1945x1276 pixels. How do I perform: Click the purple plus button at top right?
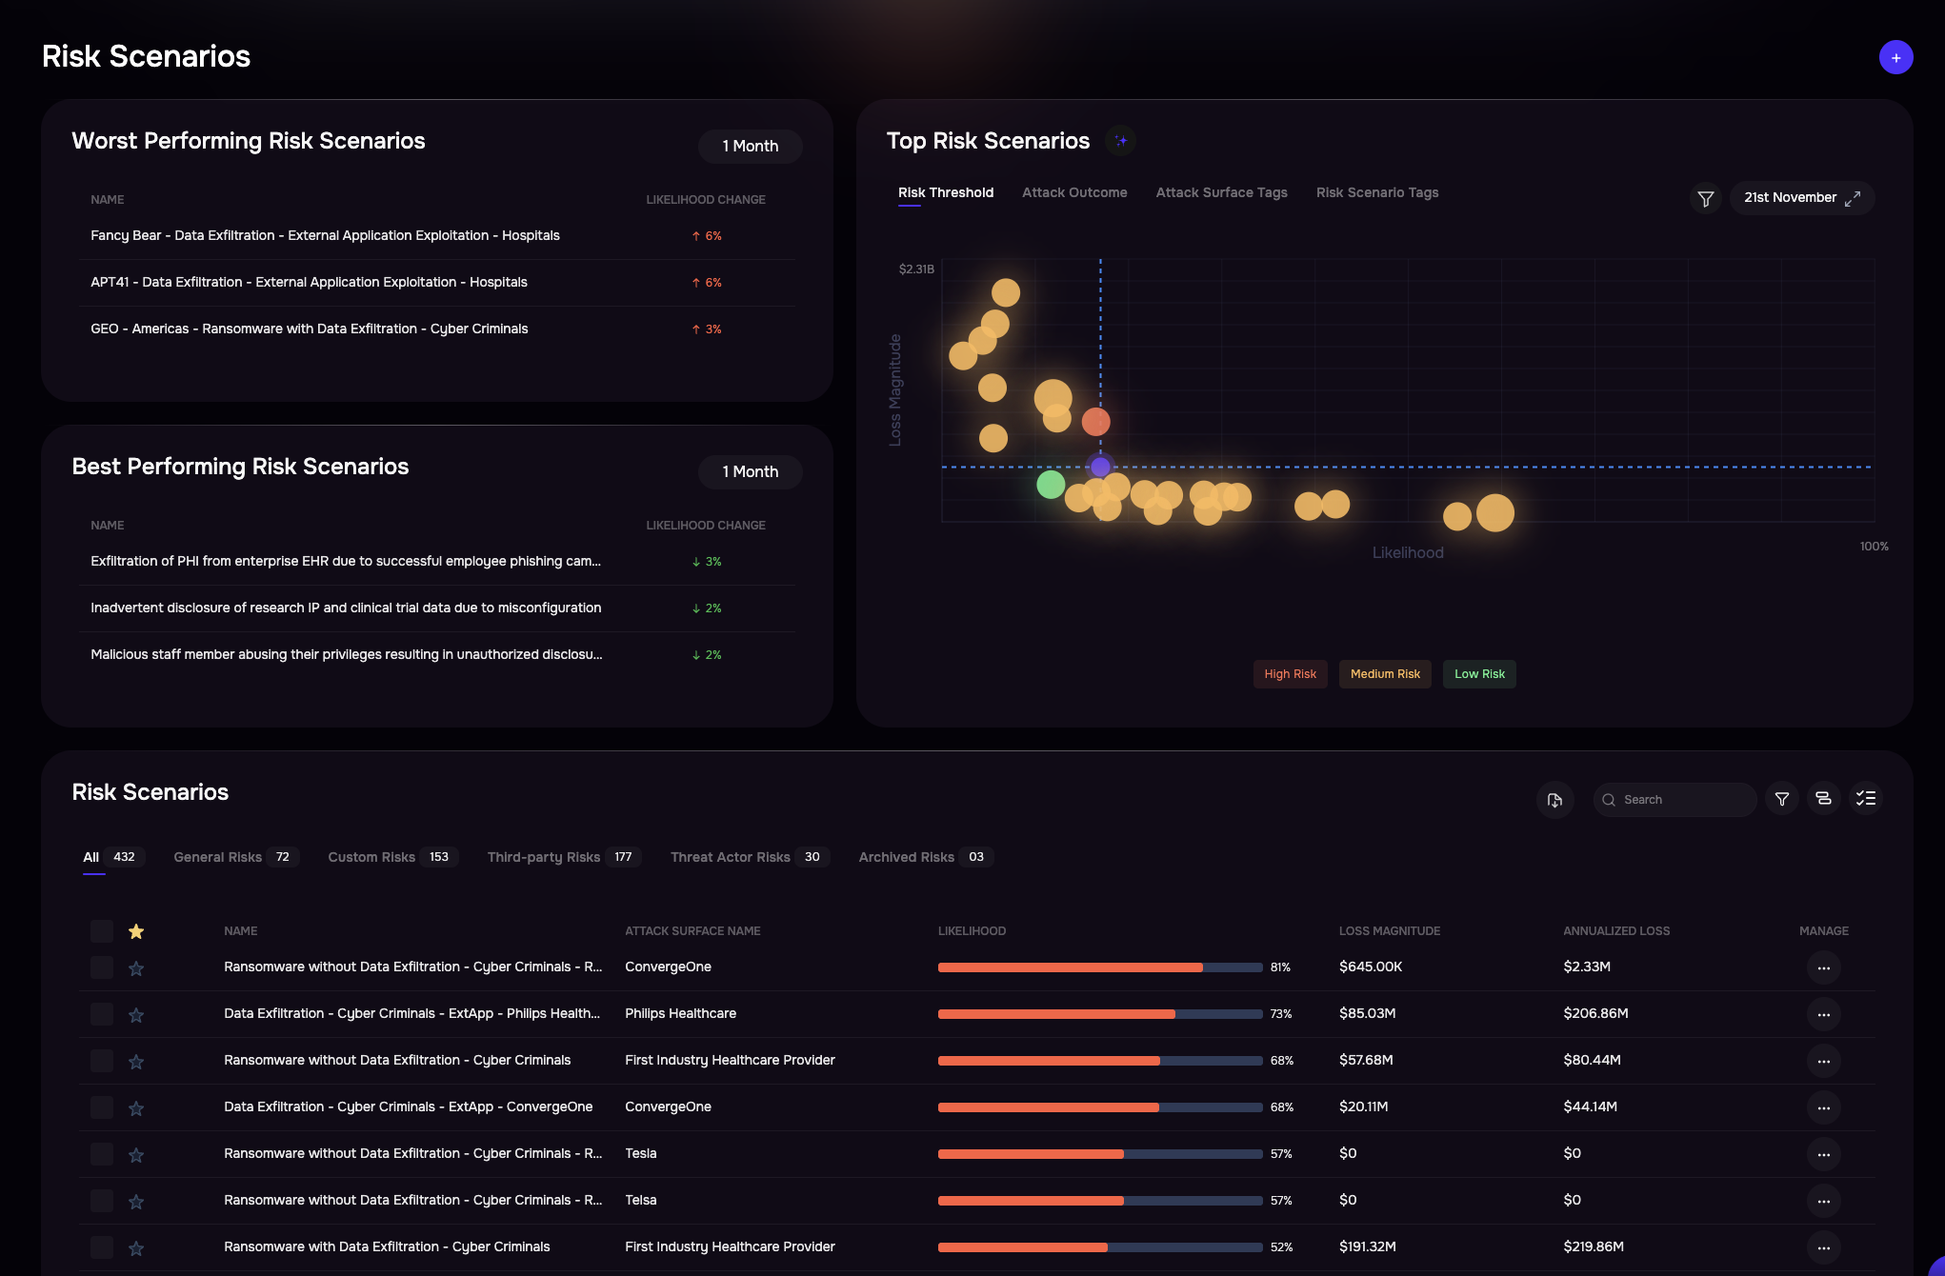[x=1896, y=56]
